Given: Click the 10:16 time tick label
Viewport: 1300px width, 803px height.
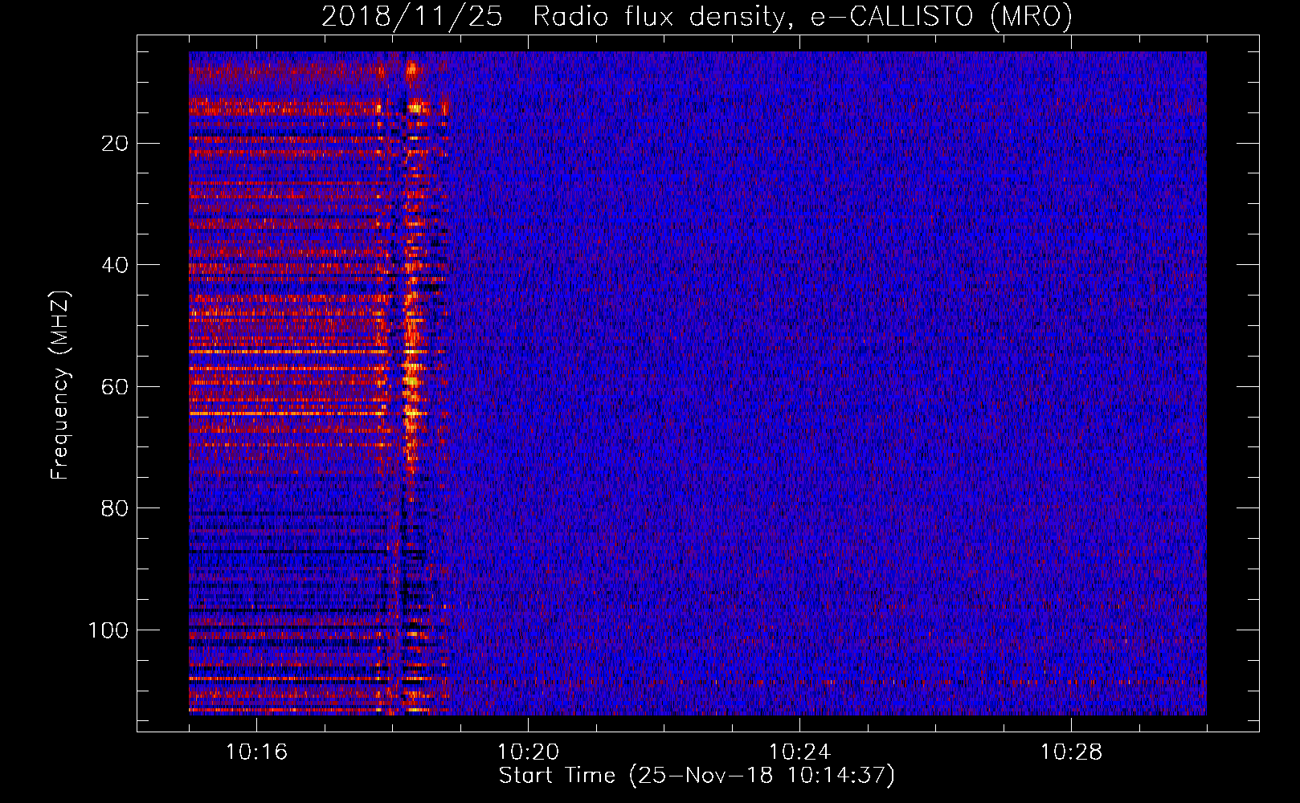Looking at the screenshot, I should pyautogui.click(x=256, y=752).
